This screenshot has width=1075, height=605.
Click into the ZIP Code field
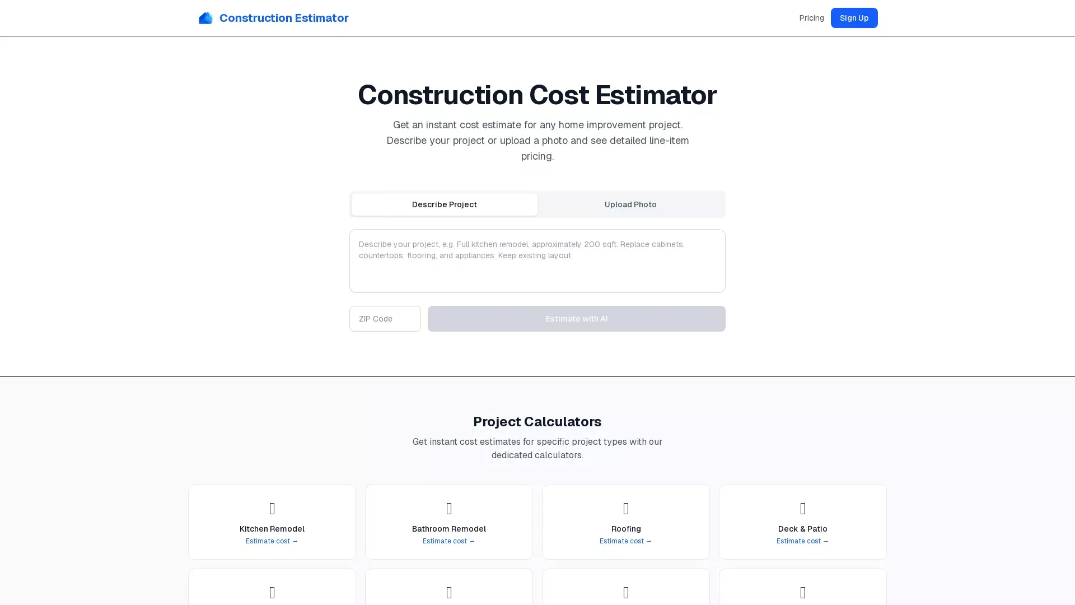(385, 319)
